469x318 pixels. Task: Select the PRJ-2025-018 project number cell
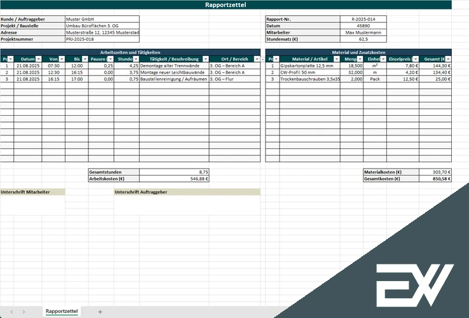(102, 39)
